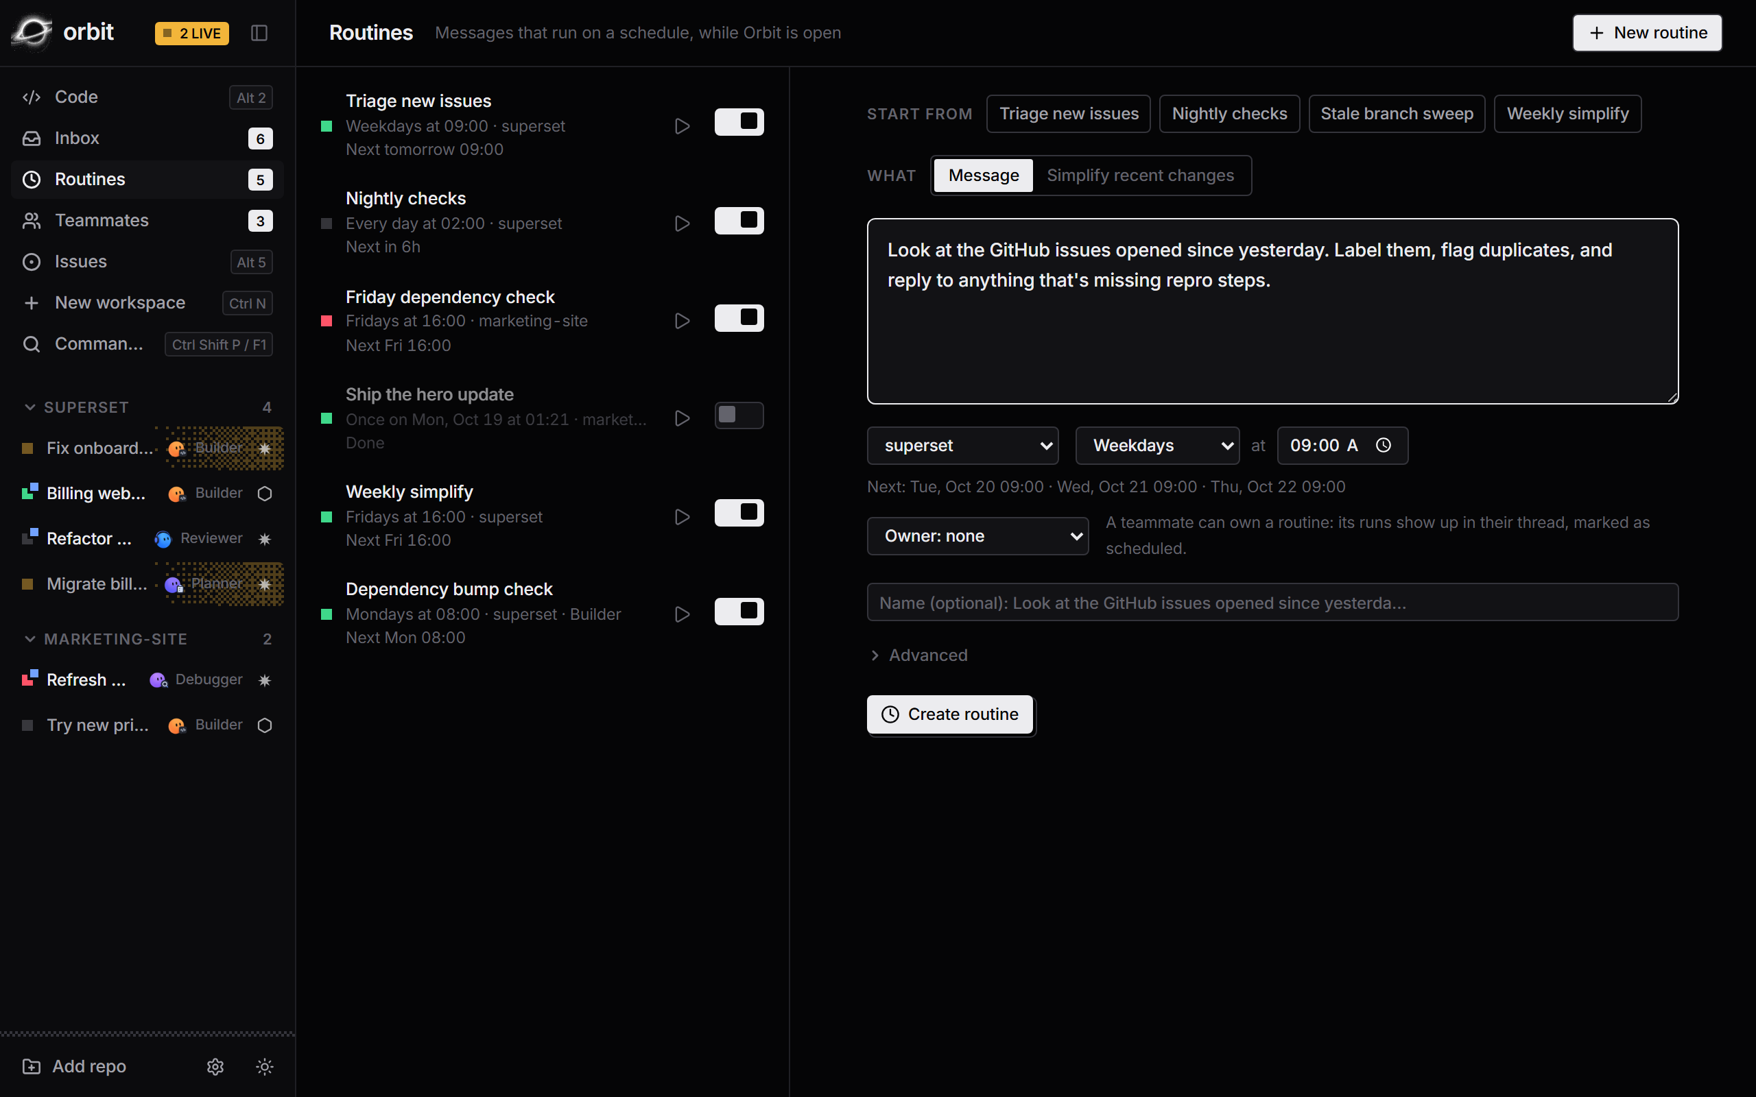Open Issues in the sidebar
The width and height of the screenshot is (1756, 1097).
(147, 261)
